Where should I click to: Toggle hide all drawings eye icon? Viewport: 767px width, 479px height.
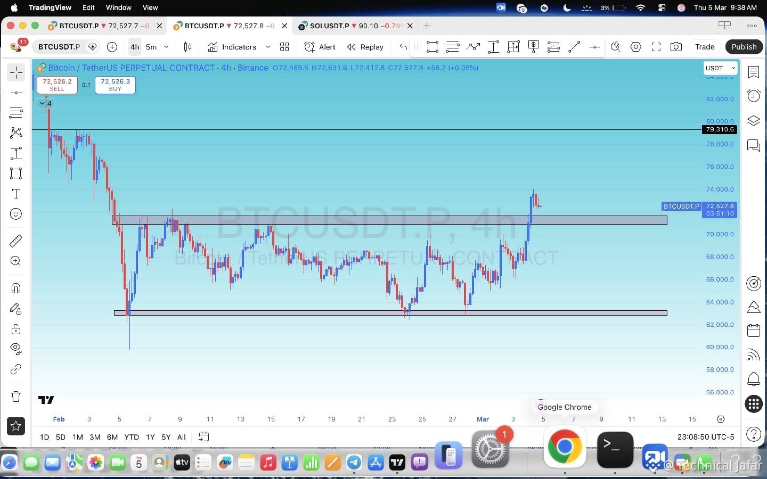coord(16,349)
